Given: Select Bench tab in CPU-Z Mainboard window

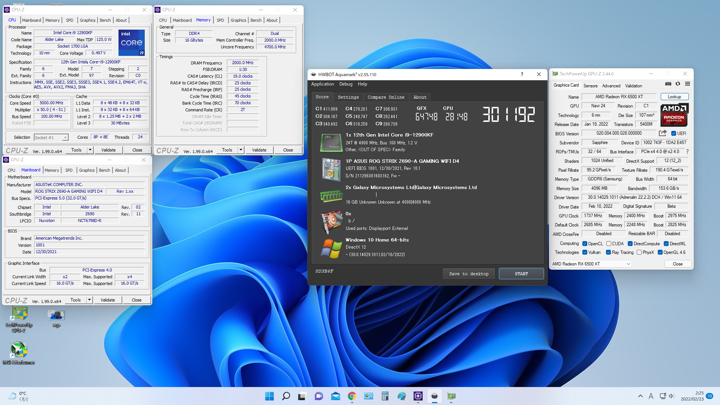Looking at the screenshot, I should (105, 170).
